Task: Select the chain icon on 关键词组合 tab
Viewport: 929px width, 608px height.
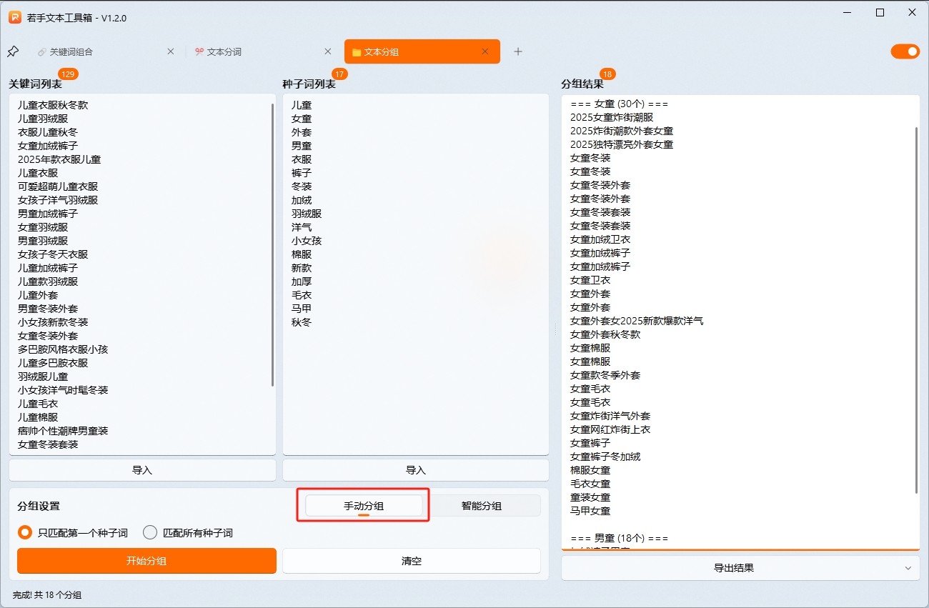Action: pos(41,51)
